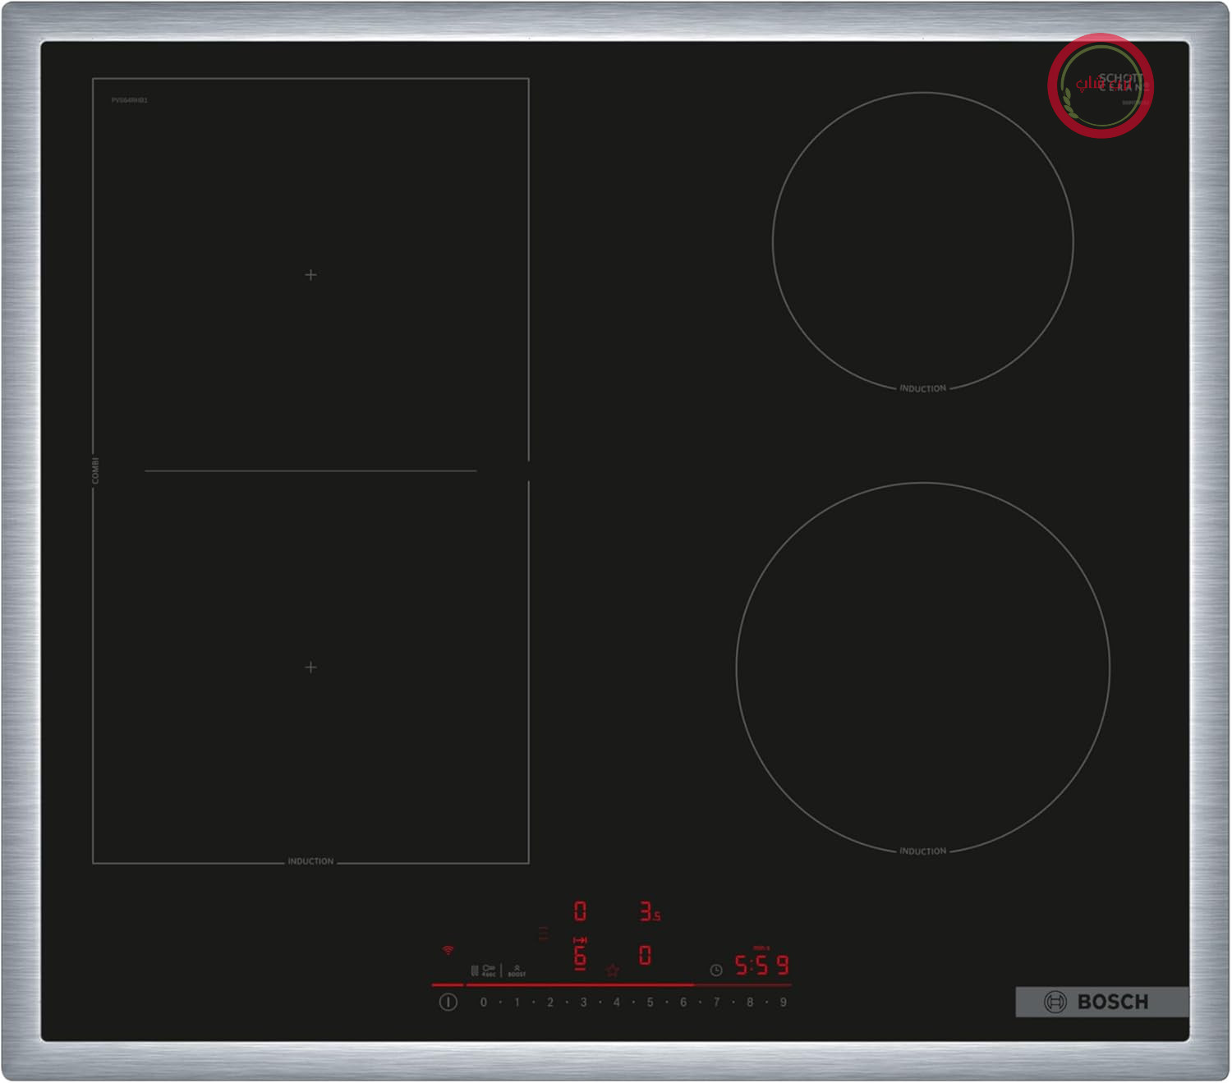Tap the main power on/off icon
The height and width of the screenshot is (1083, 1232).
(x=448, y=1002)
